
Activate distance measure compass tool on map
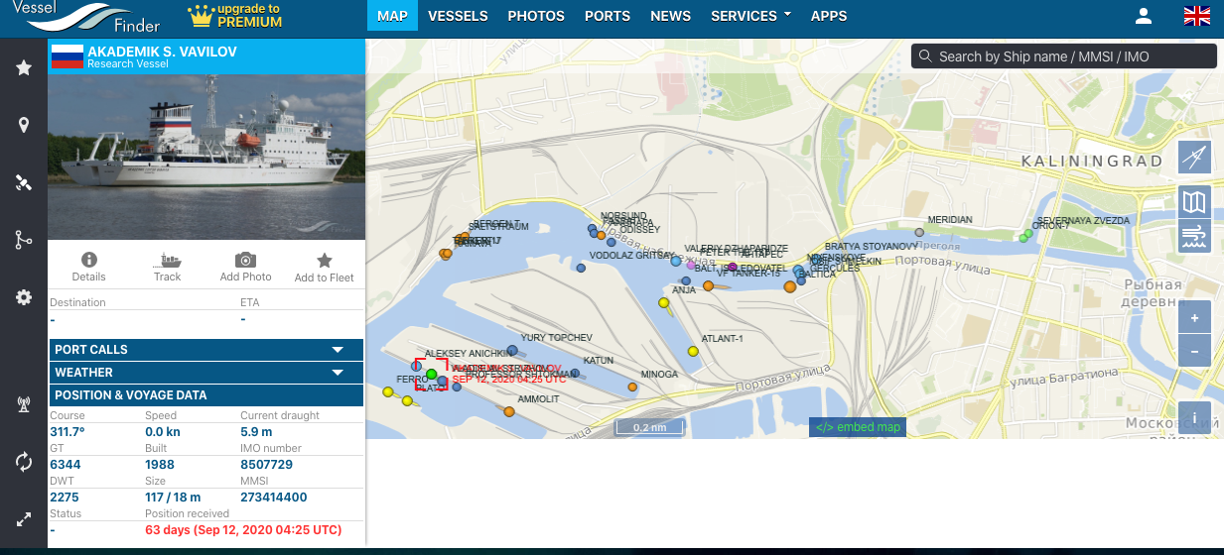[1194, 158]
